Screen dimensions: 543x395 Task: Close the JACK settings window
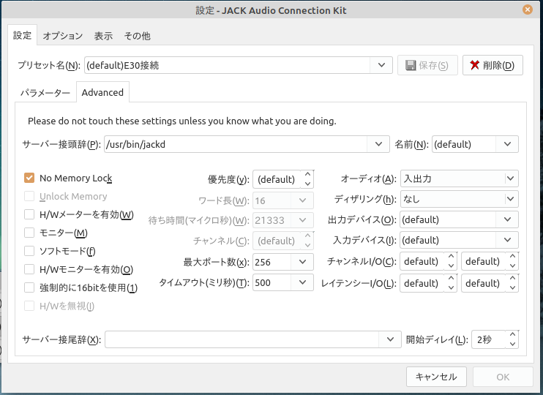coord(527,10)
